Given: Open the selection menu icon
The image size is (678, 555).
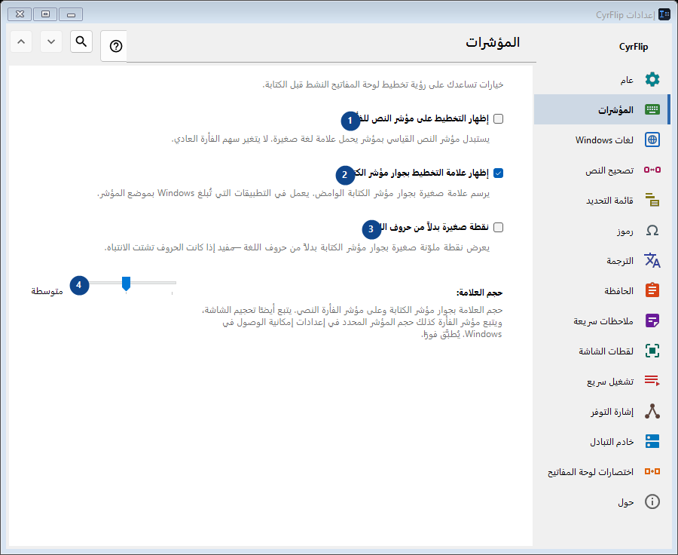Looking at the screenshot, I should click(x=652, y=200).
